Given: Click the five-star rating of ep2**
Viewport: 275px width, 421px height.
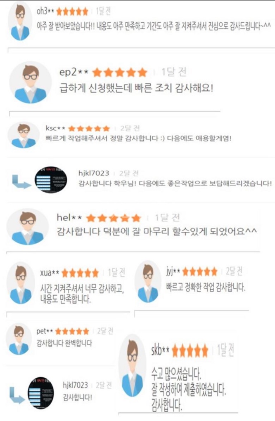Looking at the screenshot, I should point(120,73).
